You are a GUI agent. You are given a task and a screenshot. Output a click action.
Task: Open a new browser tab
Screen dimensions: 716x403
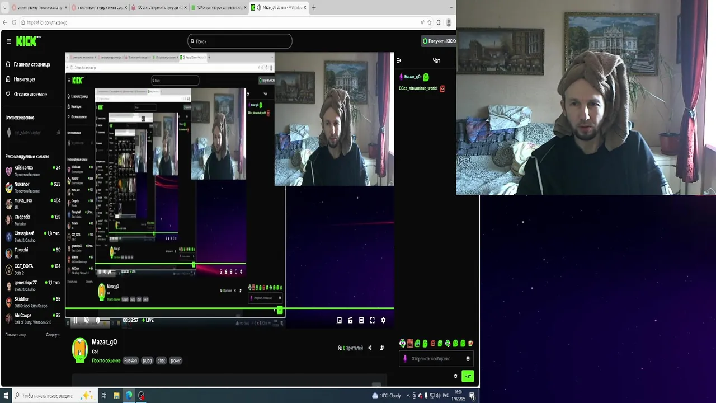(x=314, y=7)
